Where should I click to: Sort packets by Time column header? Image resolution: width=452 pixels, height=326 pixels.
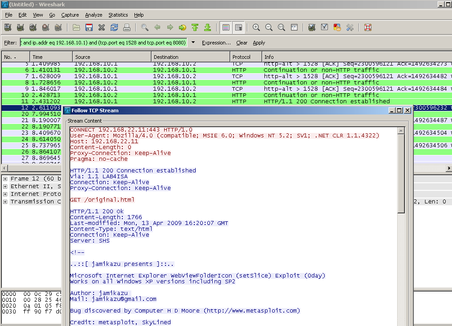(51, 57)
